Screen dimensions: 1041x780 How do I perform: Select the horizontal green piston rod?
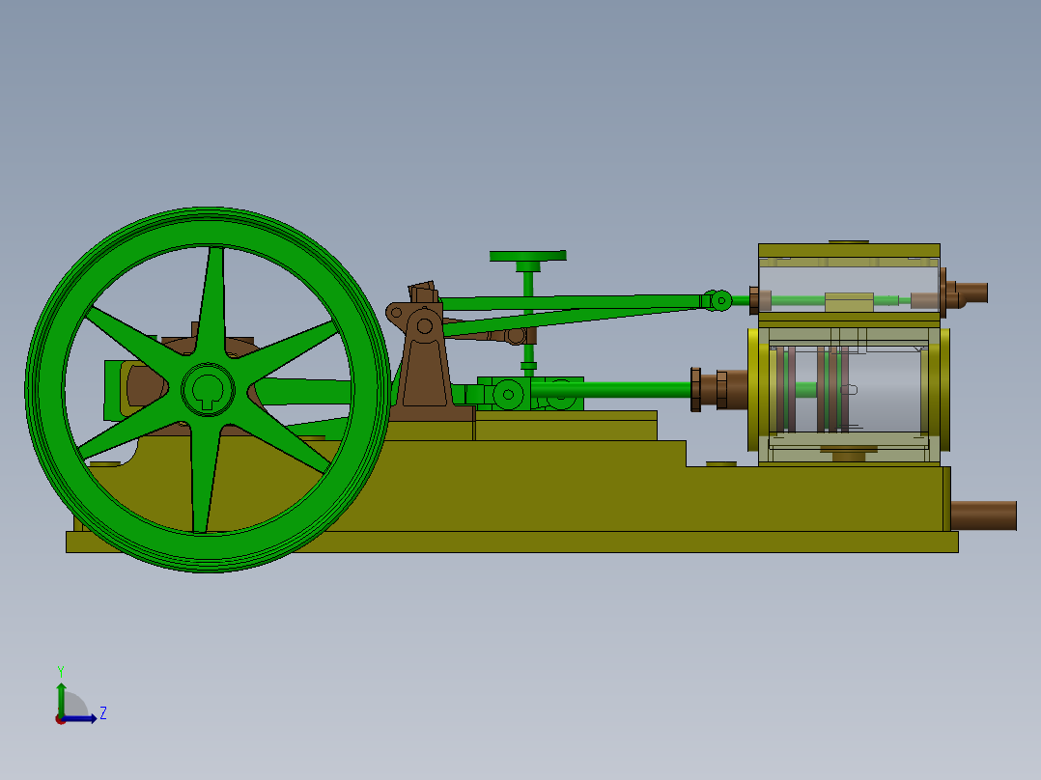pyautogui.click(x=637, y=390)
